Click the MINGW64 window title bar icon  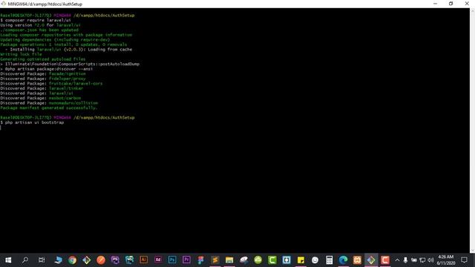(3, 4)
